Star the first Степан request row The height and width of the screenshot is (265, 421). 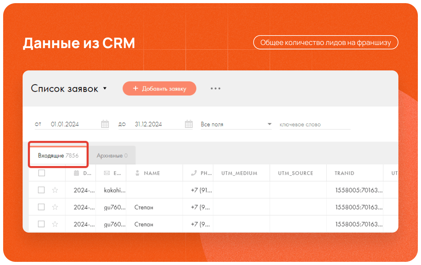(x=55, y=207)
